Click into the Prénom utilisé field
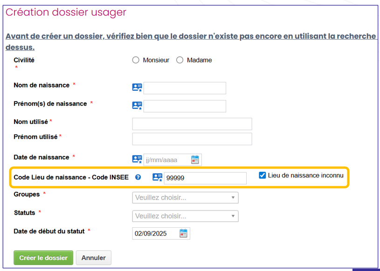380x271 pixels. (x=192, y=139)
